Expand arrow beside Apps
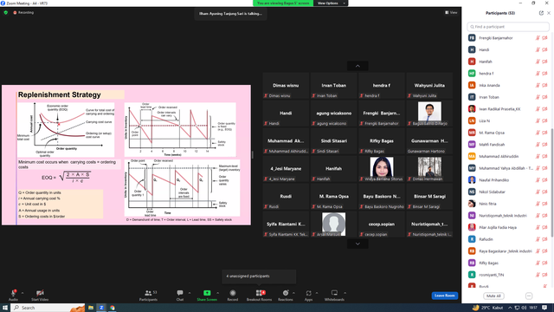 (317, 293)
